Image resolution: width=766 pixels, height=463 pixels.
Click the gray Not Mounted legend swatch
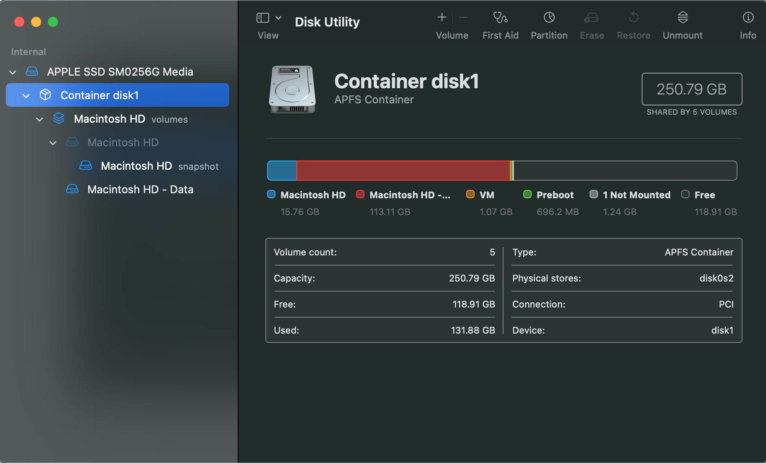[x=594, y=194]
